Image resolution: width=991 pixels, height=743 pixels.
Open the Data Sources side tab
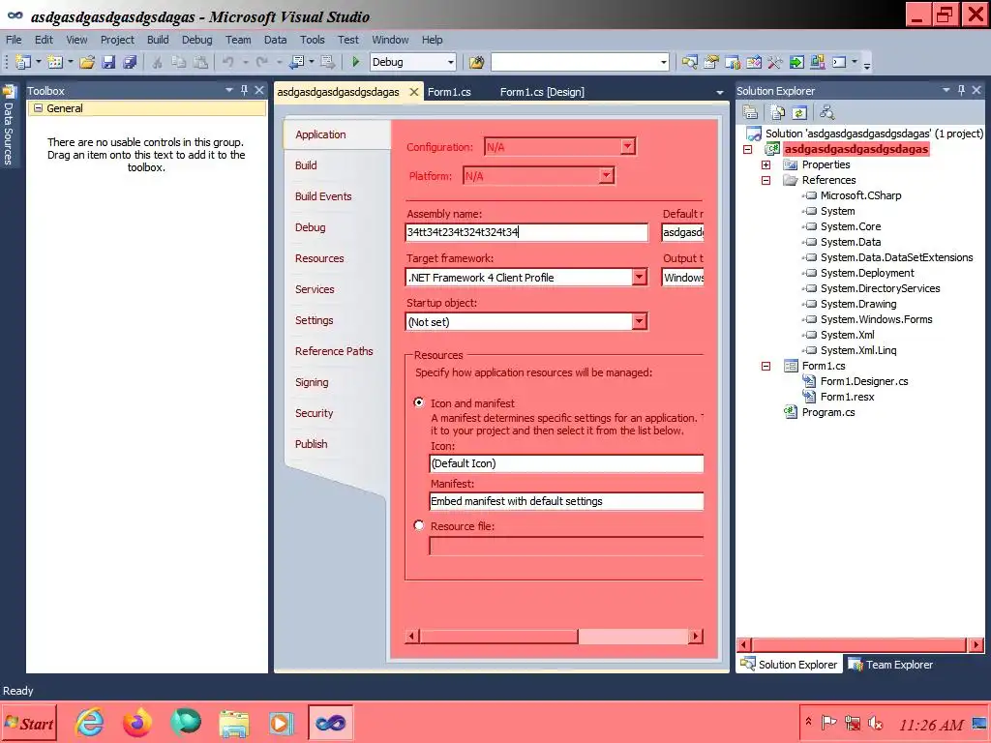(8, 125)
